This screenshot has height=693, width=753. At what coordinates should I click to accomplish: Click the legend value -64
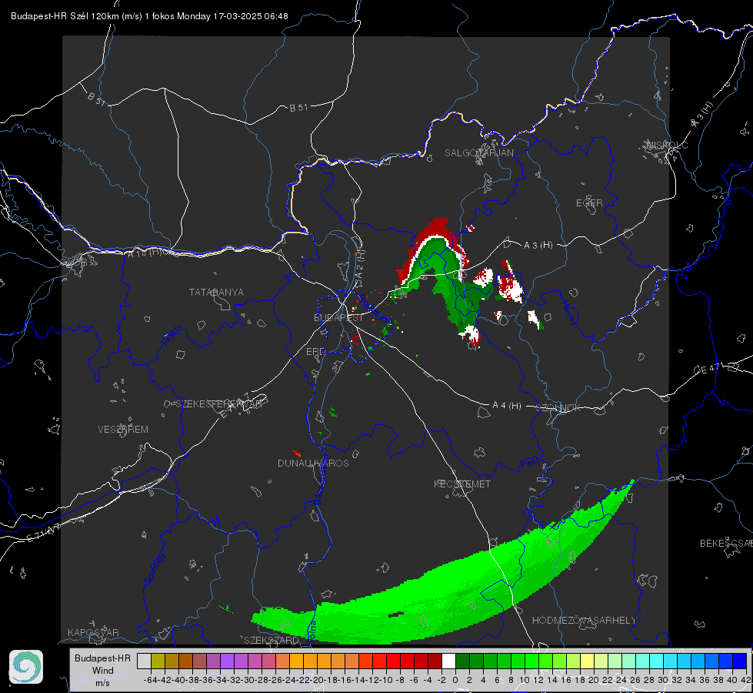(x=150, y=680)
